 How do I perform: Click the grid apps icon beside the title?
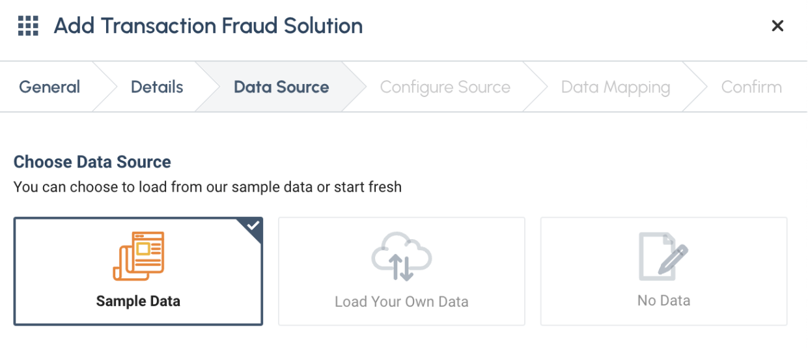pos(28,26)
